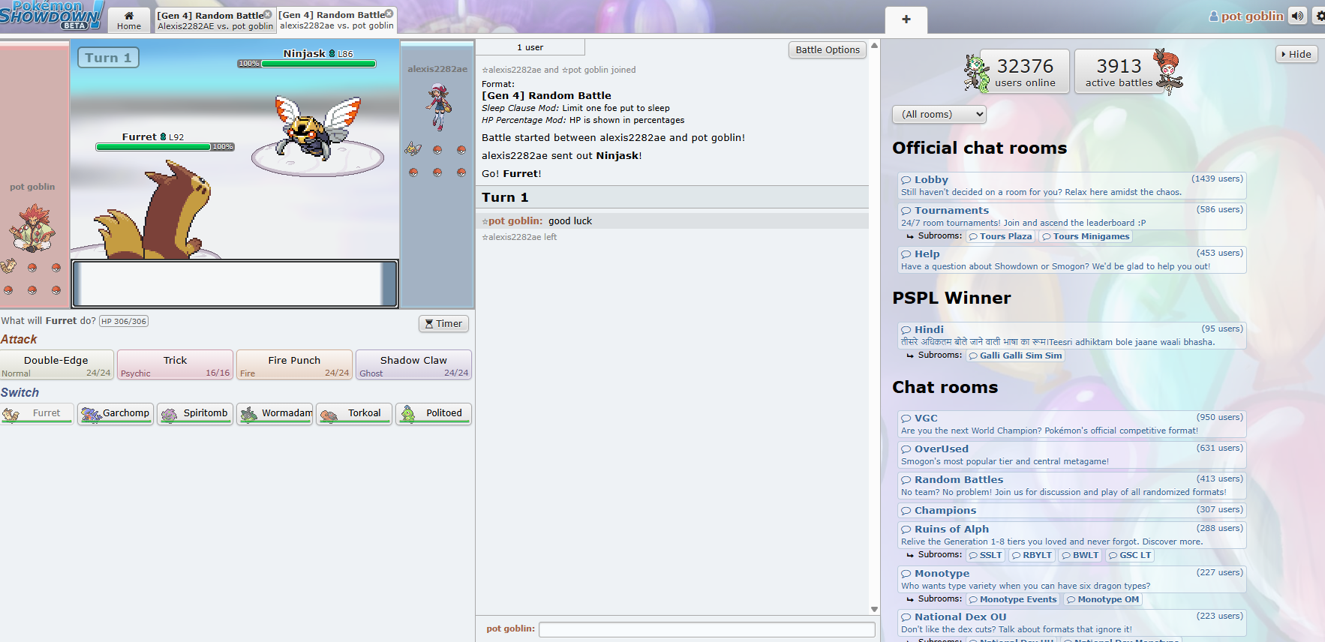Screen dimensions: 1325x642
Task: Click the Home tab house icon
Action: point(129,15)
